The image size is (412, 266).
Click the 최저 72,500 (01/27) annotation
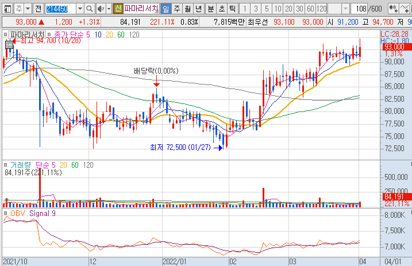click(180, 147)
